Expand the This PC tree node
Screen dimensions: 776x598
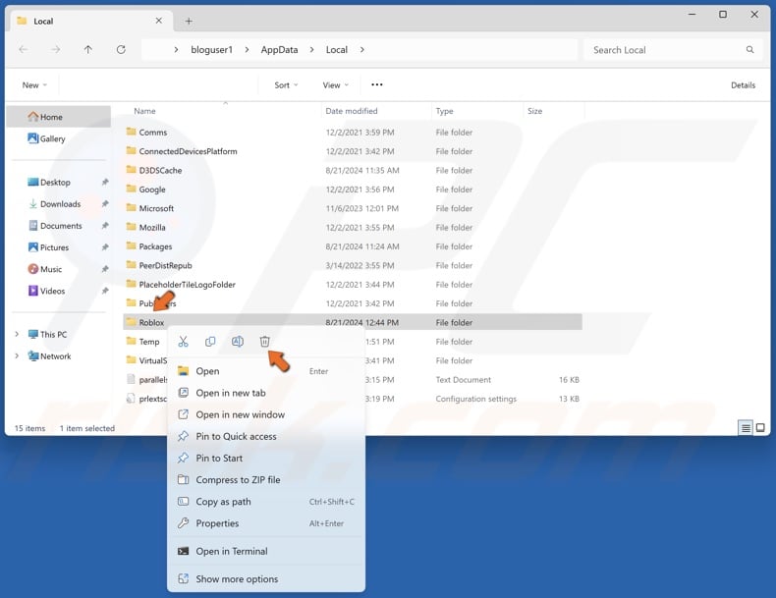click(17, 335)
